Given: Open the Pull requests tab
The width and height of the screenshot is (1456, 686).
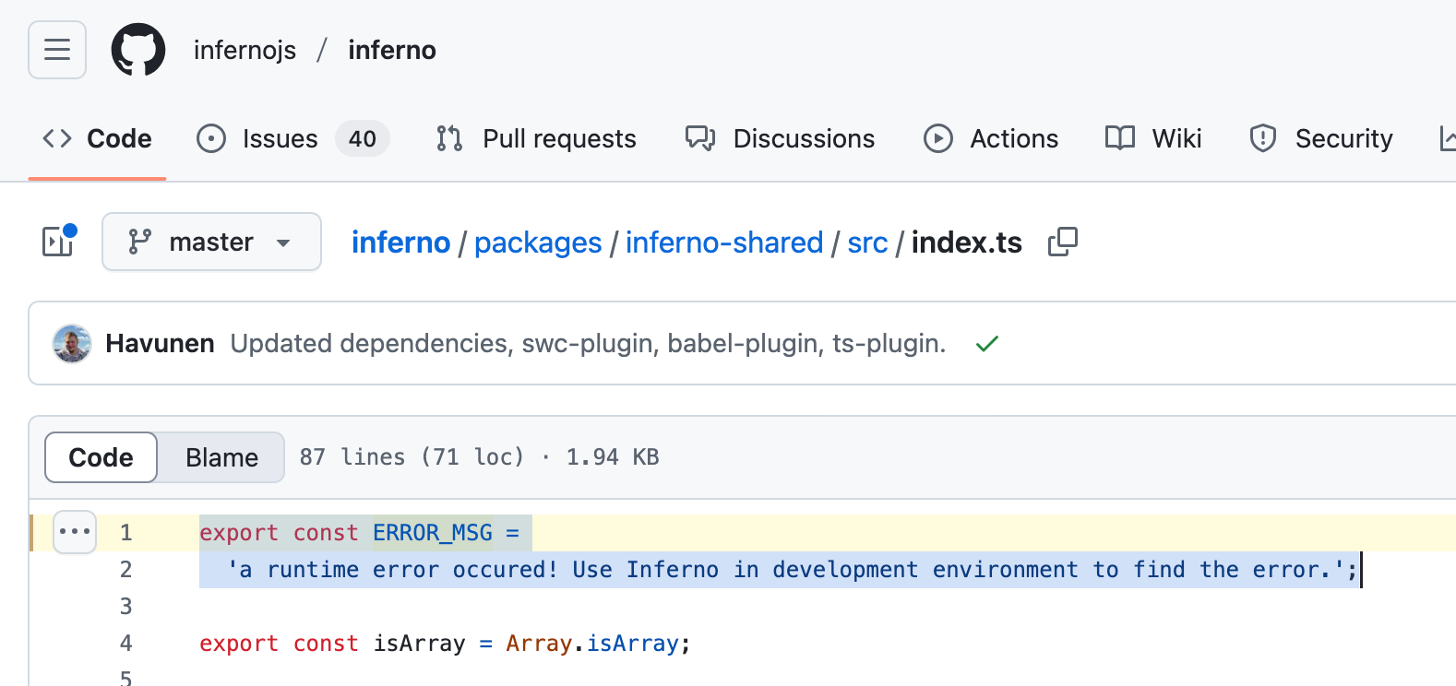Looking at the screenshot, I should pyautogui.click(x=536, y=138).
